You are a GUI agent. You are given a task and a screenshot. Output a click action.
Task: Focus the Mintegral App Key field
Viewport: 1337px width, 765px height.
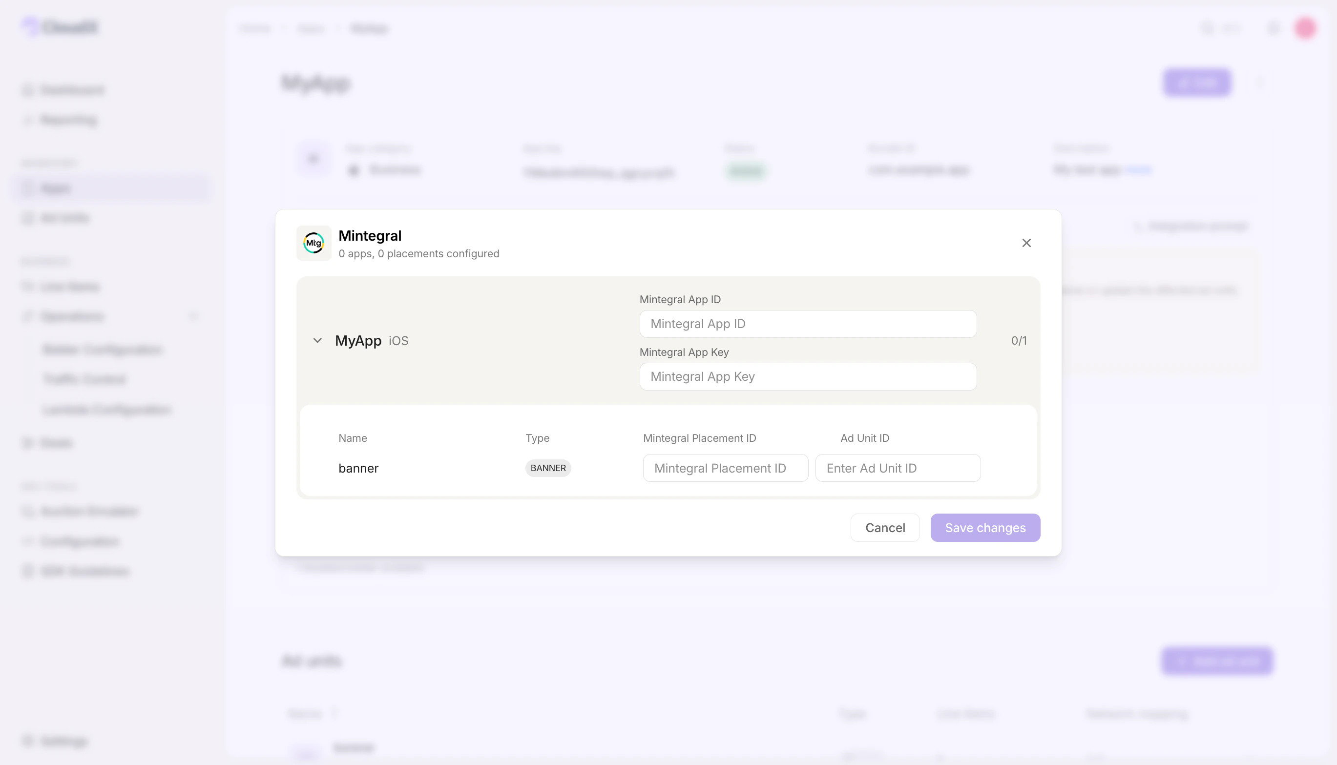pos(808,376)
